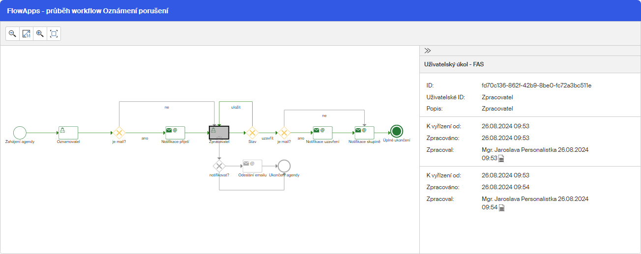
Task: Click the 'ne' label above the Notifikace uzavření loop
Action: point(324,115)
